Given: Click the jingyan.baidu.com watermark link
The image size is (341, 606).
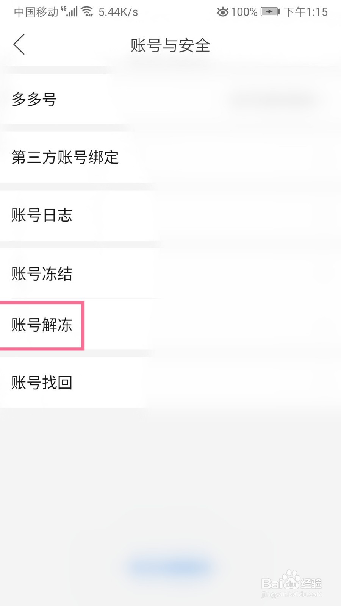Looking at the screenshot, I should (x=292, y=595).
